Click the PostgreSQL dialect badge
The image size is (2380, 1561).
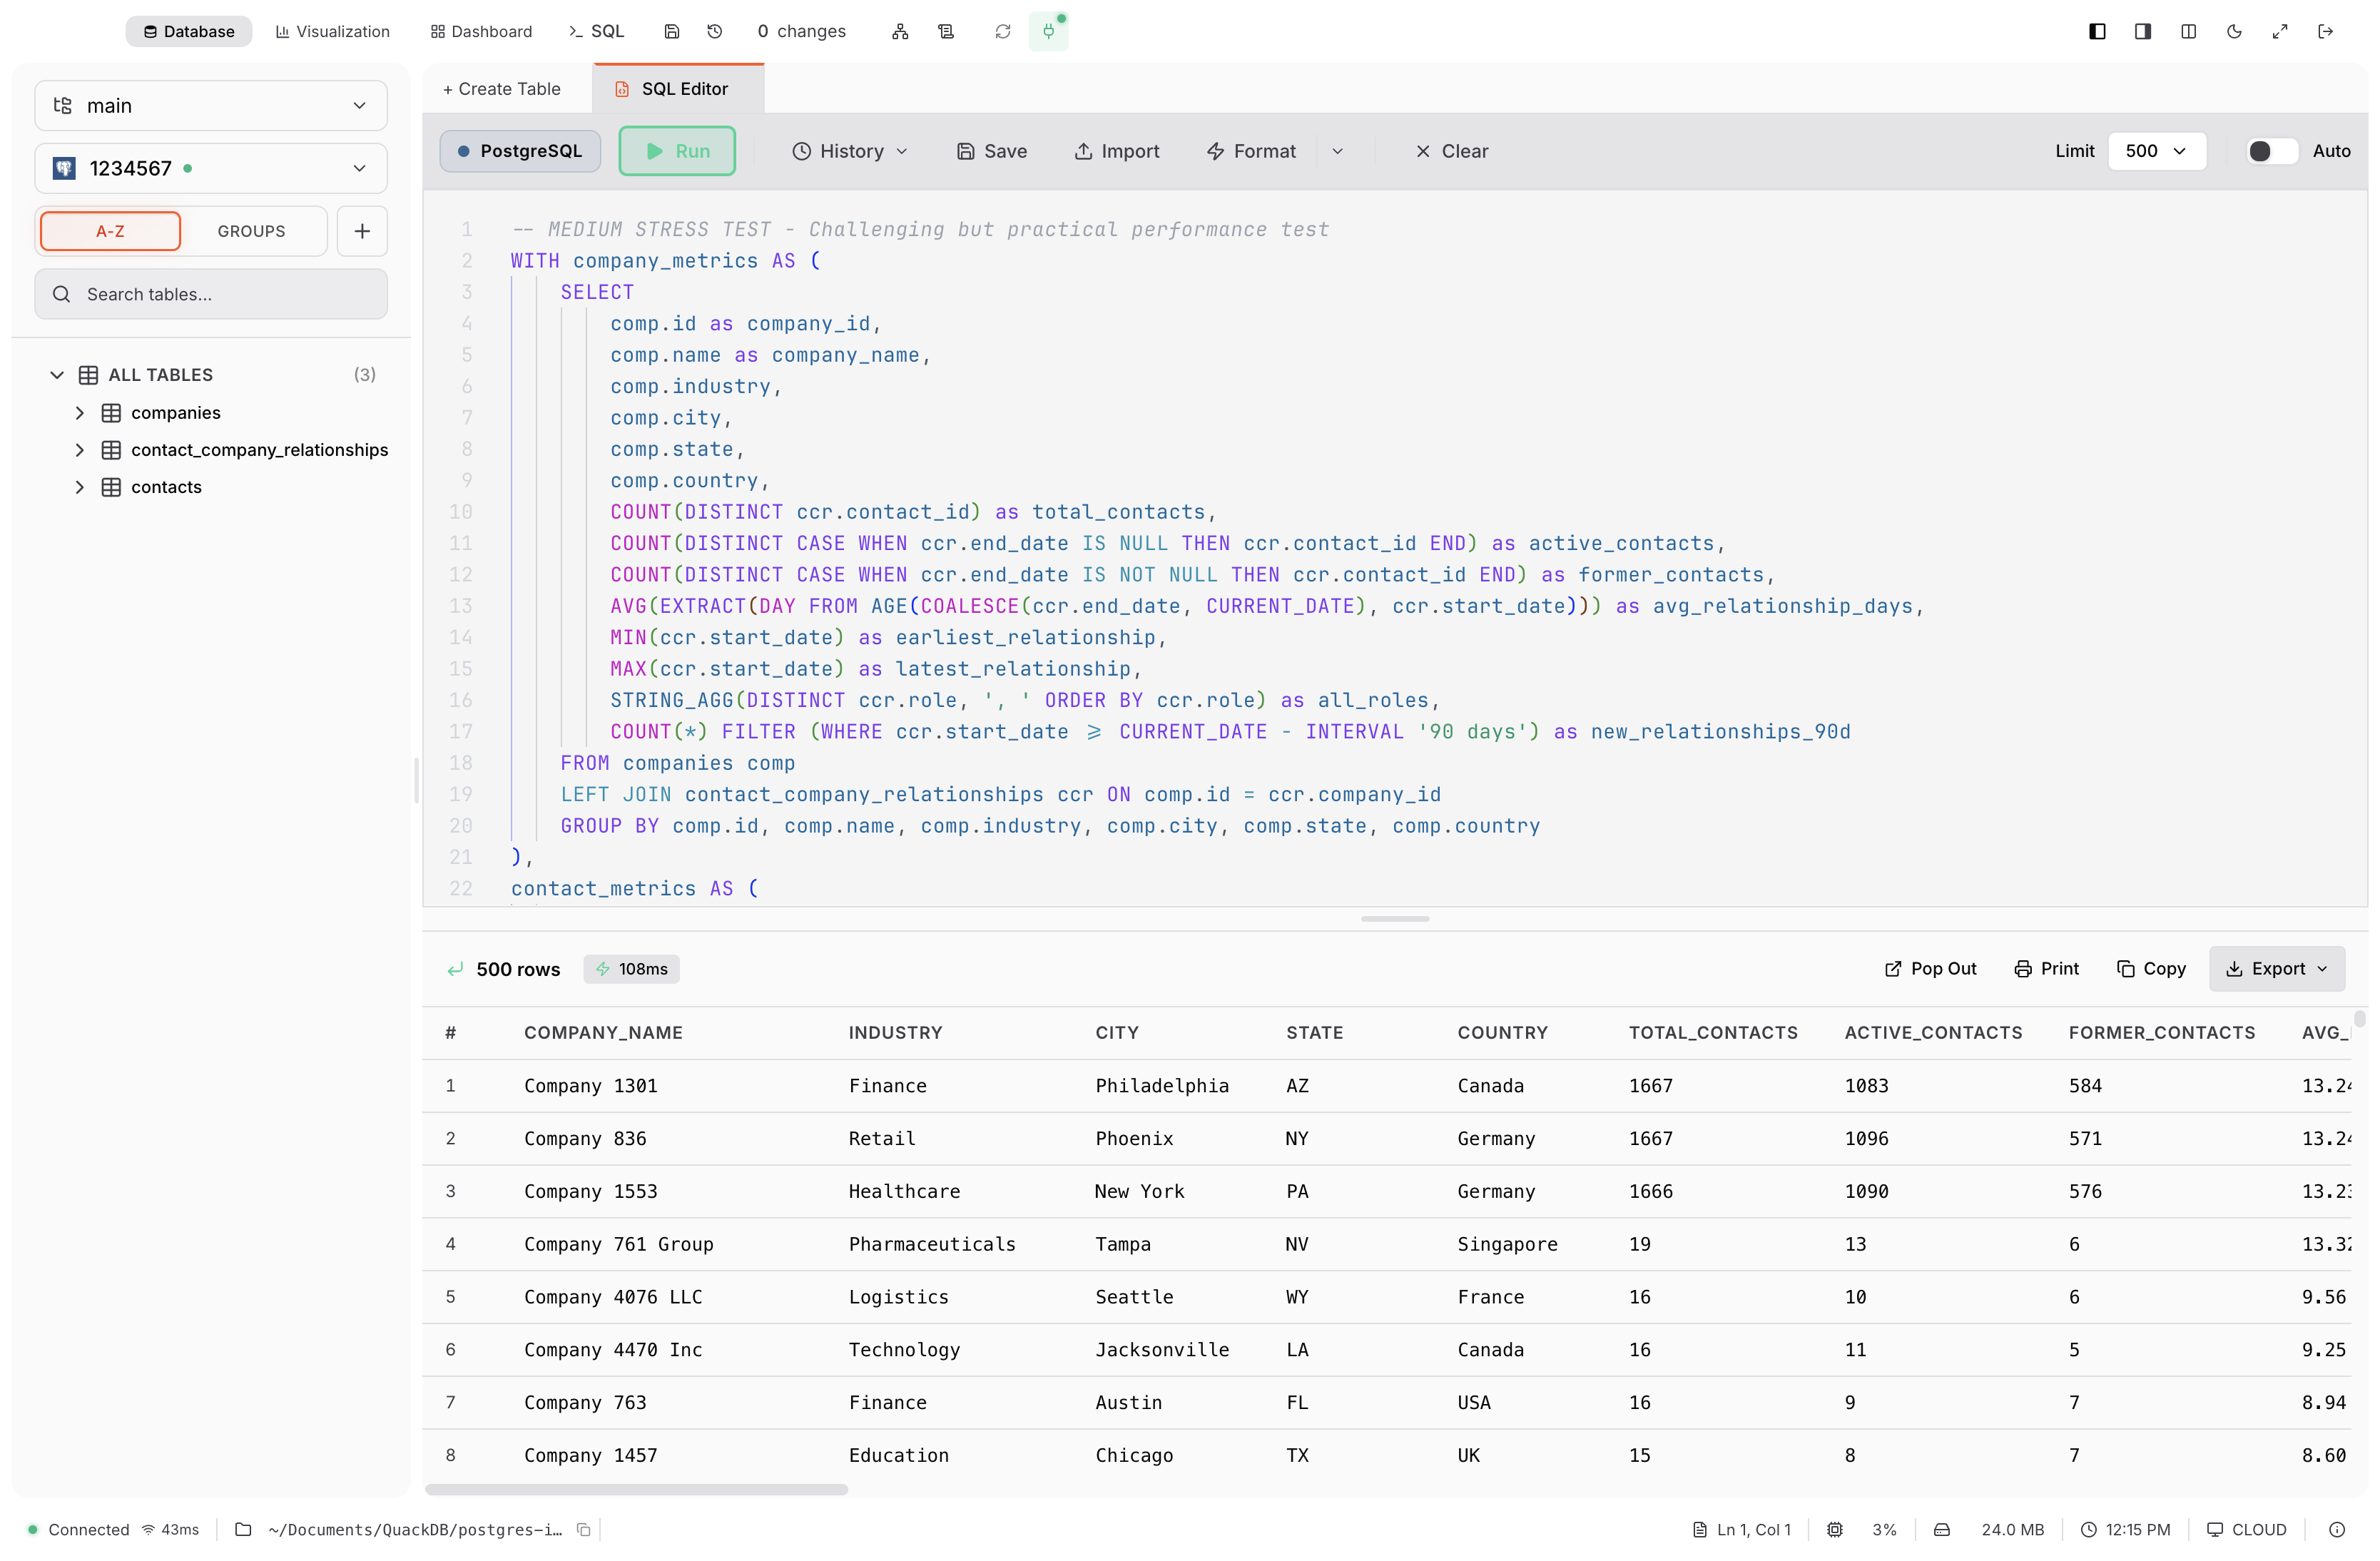[520, 151]
